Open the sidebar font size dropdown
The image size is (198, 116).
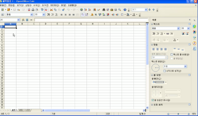point(188,28)
